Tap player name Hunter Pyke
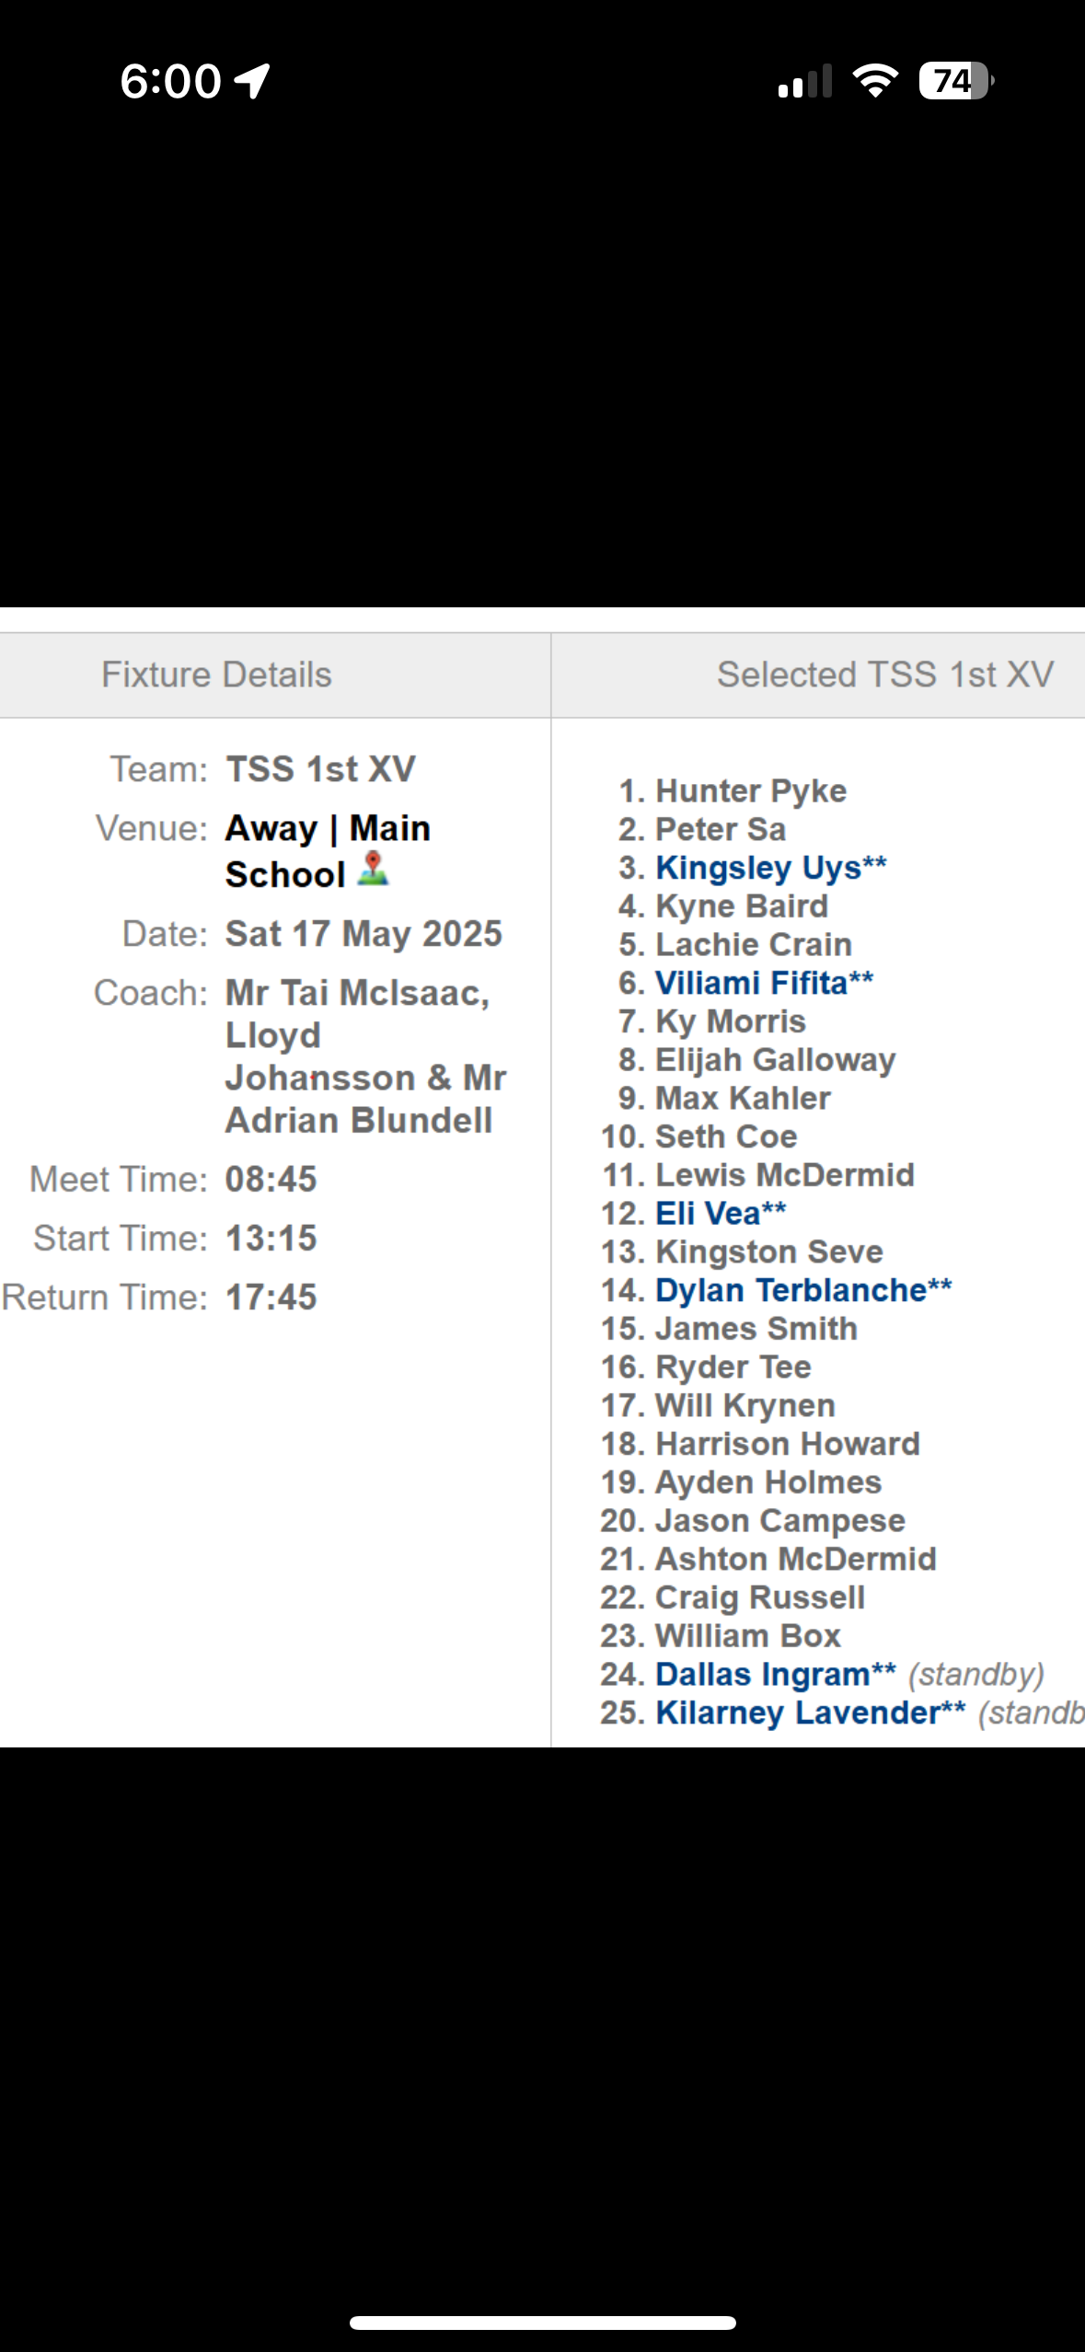 pos(750,791)
